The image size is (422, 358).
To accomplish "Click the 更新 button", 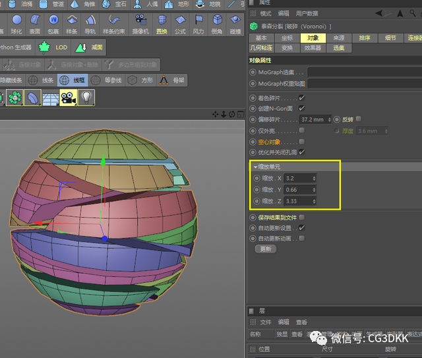I will (x=266, y=249).
